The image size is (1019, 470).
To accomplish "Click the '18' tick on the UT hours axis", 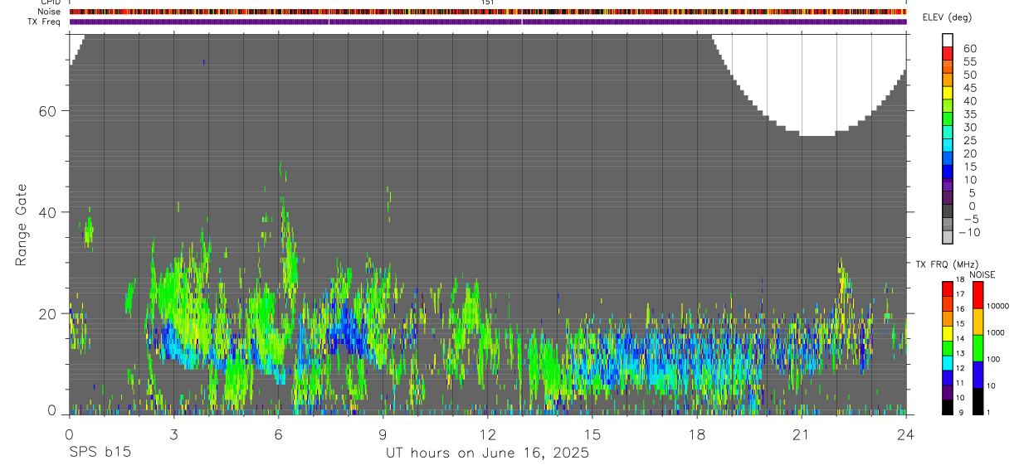I will (x=696, y=434).
